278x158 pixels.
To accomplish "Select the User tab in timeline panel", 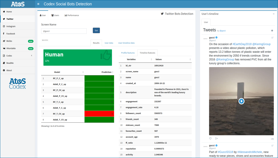I will [x=206, y=22].
